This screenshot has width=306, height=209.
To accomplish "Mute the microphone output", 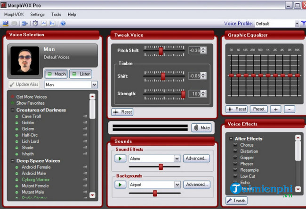I will point(201,128).
